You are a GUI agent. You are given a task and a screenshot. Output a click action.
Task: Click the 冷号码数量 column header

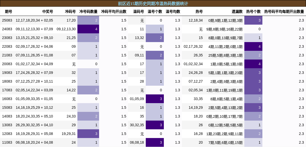(88, 12)
